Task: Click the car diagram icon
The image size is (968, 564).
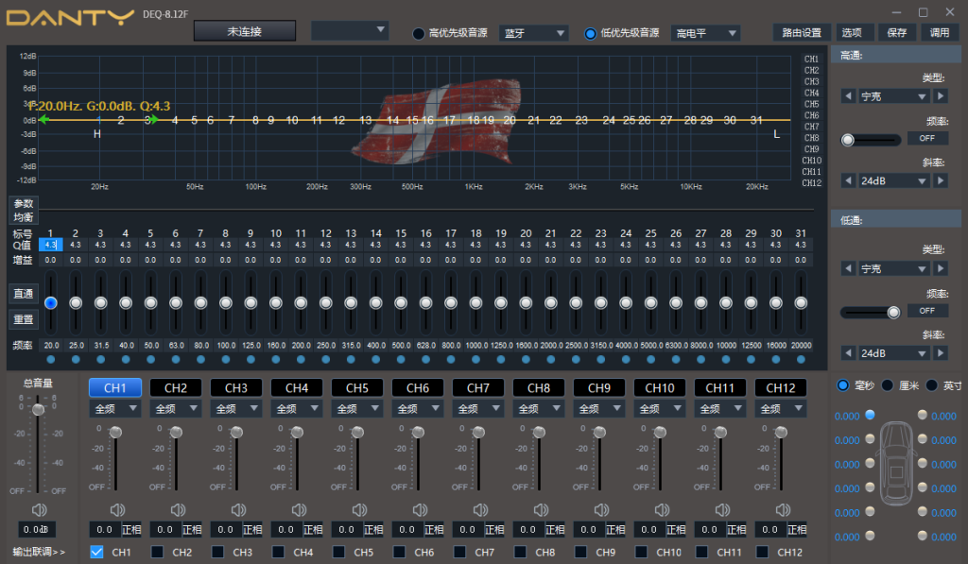Action: [896, 464]
